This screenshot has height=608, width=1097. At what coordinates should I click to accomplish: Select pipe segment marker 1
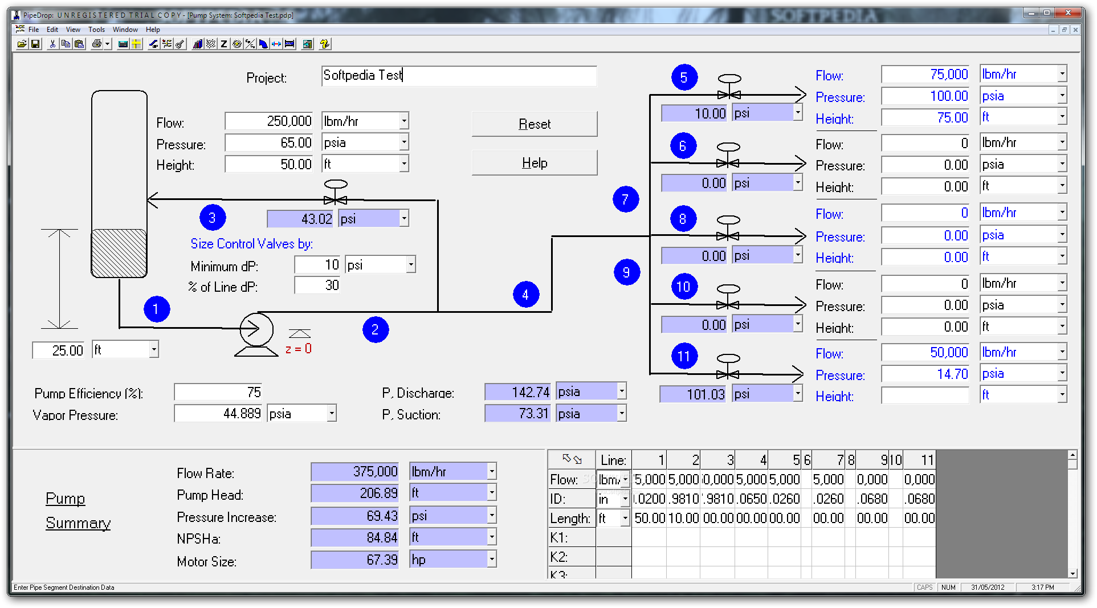coord(157,309)
